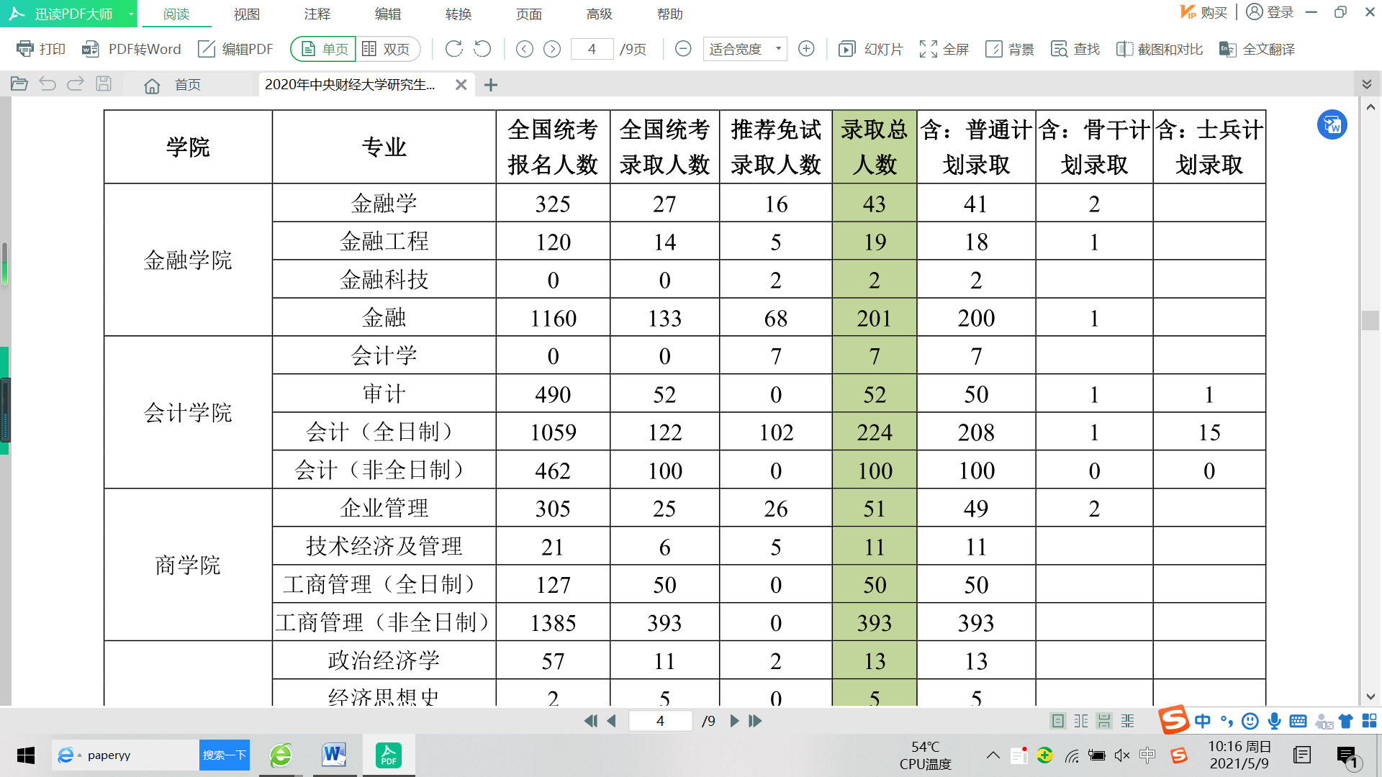Open Word from the taskbar
This screenshot has height=777, width=1382.
(x=335, y=755)
